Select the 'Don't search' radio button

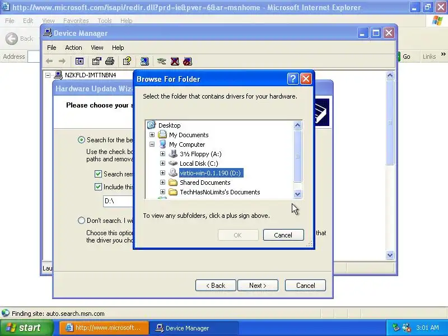tap(81, 220)
